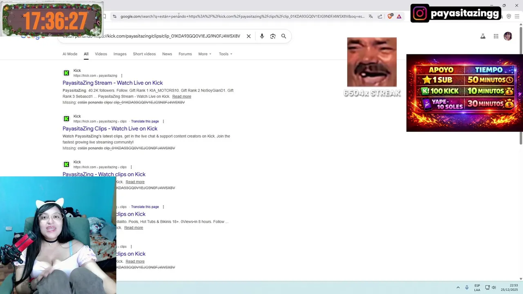The image size is (523, 294).
Task: Open the Google account avatar
Action: pos(508,36)
